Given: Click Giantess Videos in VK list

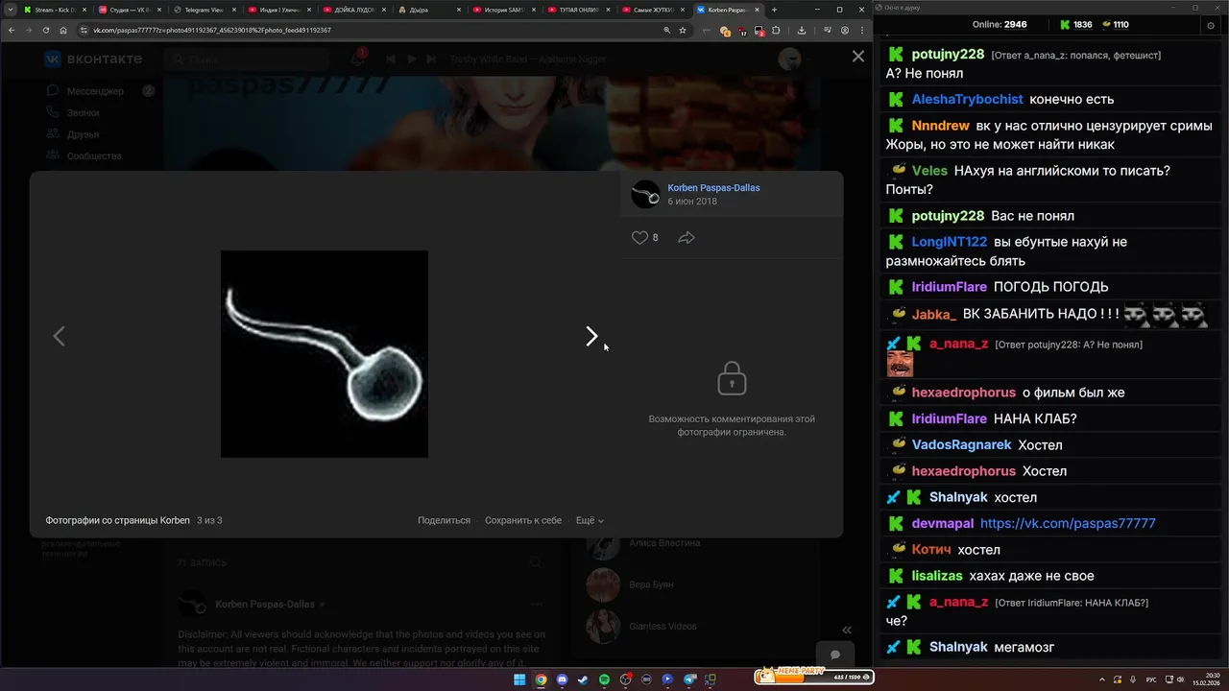Looking at the screenshot, I should point(663,626).
